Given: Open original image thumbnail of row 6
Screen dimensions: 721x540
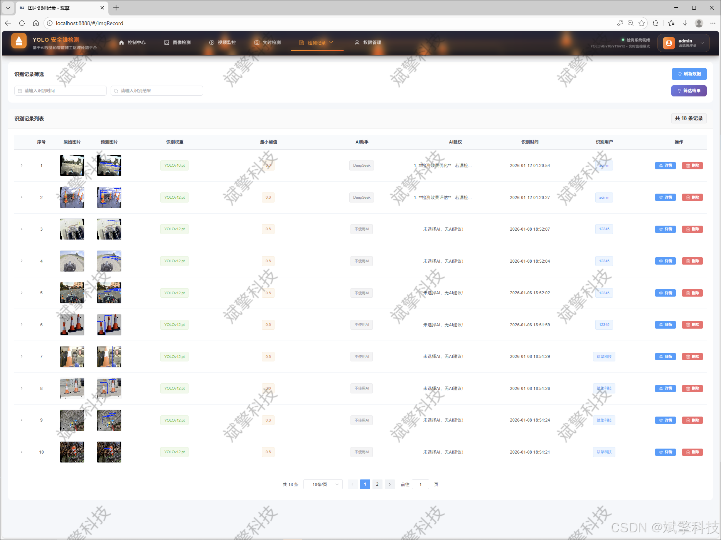Looking at the screenshot, I should tap(72, 325).
